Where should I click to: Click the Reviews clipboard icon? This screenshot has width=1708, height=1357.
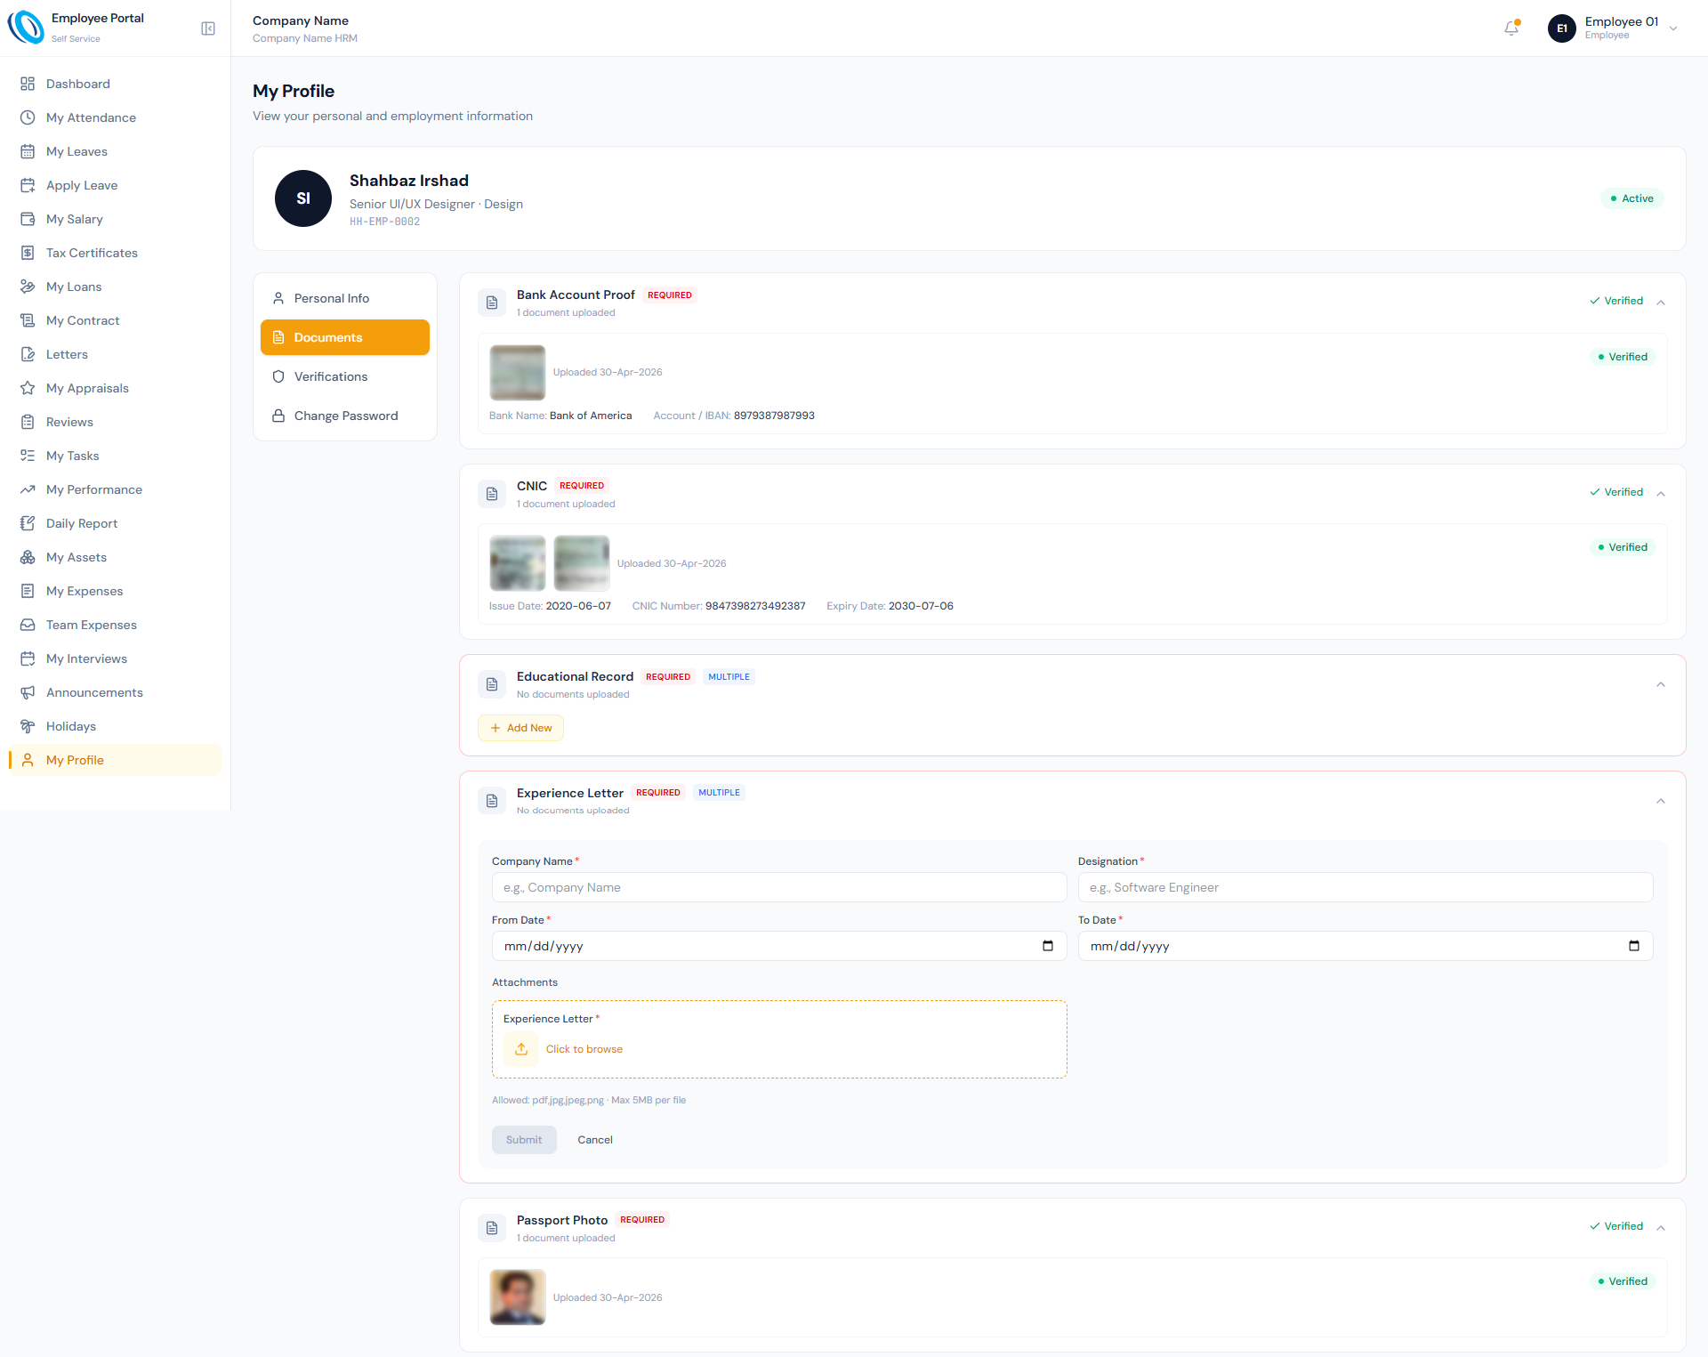pyautogui.click(x=28, y=422)
